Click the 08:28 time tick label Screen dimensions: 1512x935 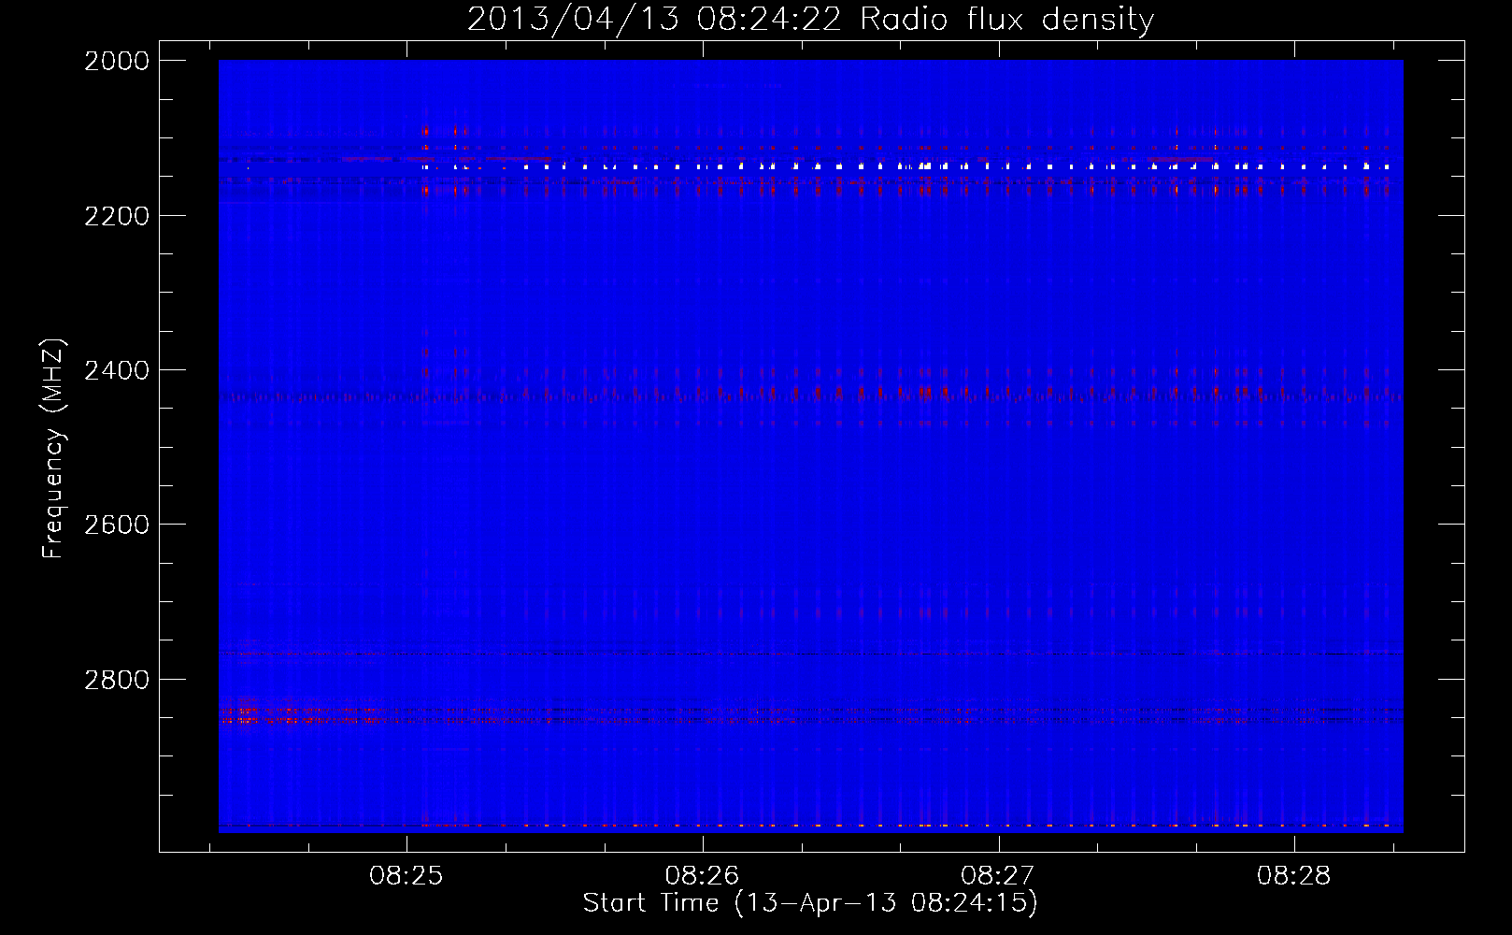1294,876
